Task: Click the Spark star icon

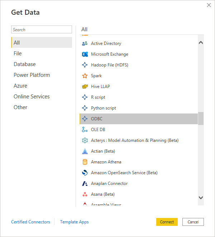Action: pos(85,76)
